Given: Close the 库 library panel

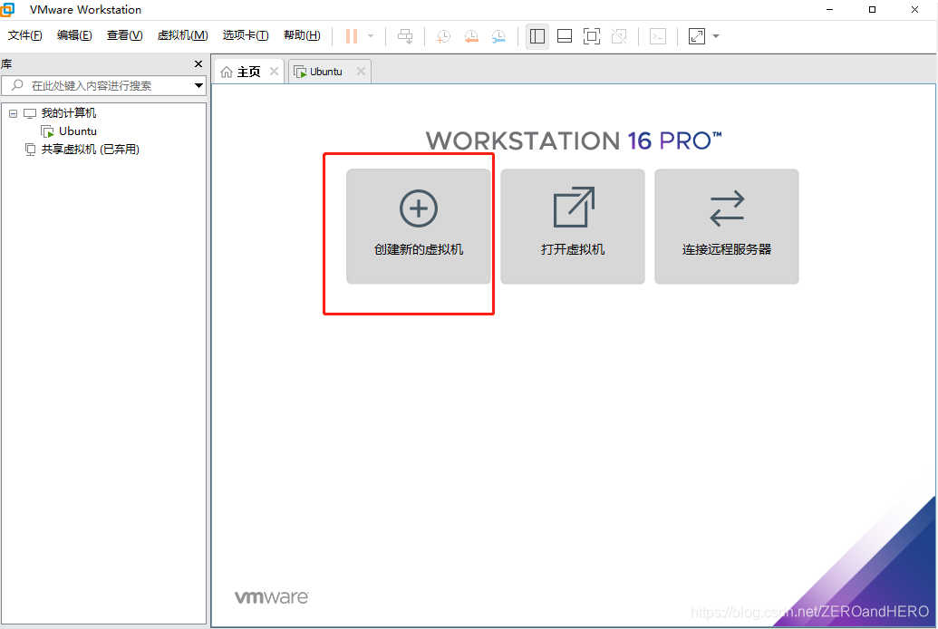Looking at the screenshot, I should click(x=198, y=64).
